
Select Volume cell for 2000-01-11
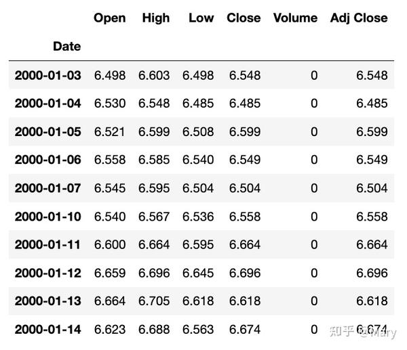click(x=314, y=244)
